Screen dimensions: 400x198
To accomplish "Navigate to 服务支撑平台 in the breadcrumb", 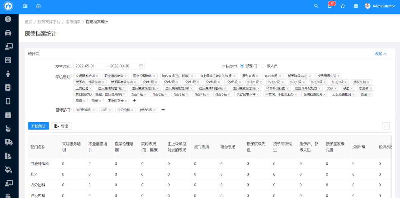I will 49,22.
